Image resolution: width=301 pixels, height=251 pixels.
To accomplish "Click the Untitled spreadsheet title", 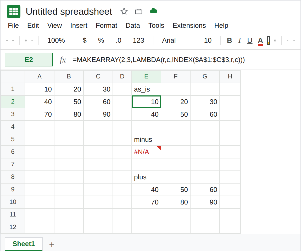I will pos(69,12).
